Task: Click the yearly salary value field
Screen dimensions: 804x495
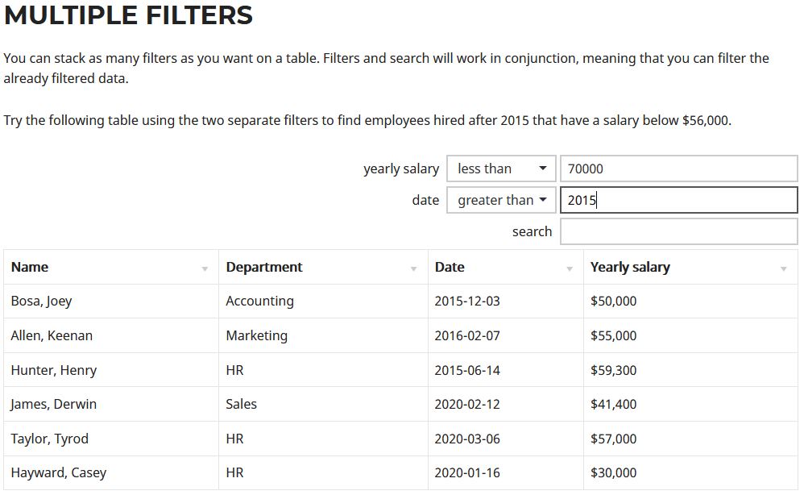Action: click(x=678, y=168)
